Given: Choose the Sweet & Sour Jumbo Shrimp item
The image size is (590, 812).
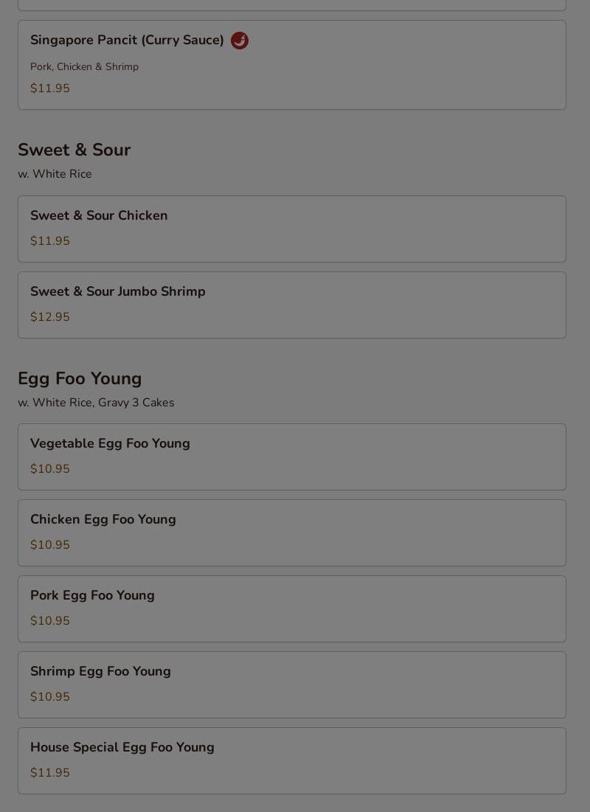Looking at the screenshot, I should (118, 292).
